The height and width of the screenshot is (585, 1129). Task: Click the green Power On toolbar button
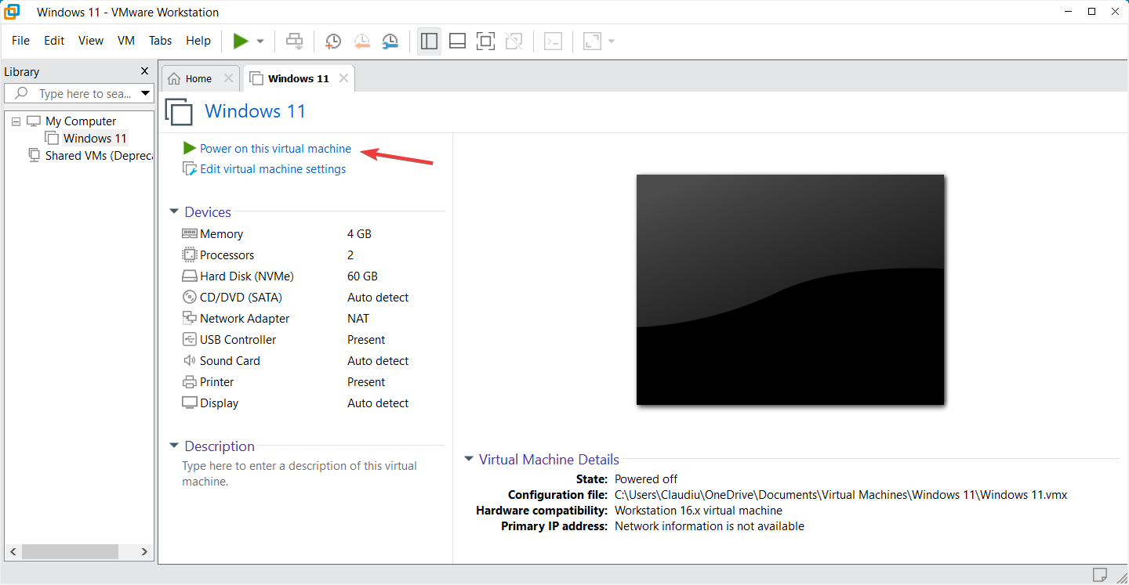point(241,41)
